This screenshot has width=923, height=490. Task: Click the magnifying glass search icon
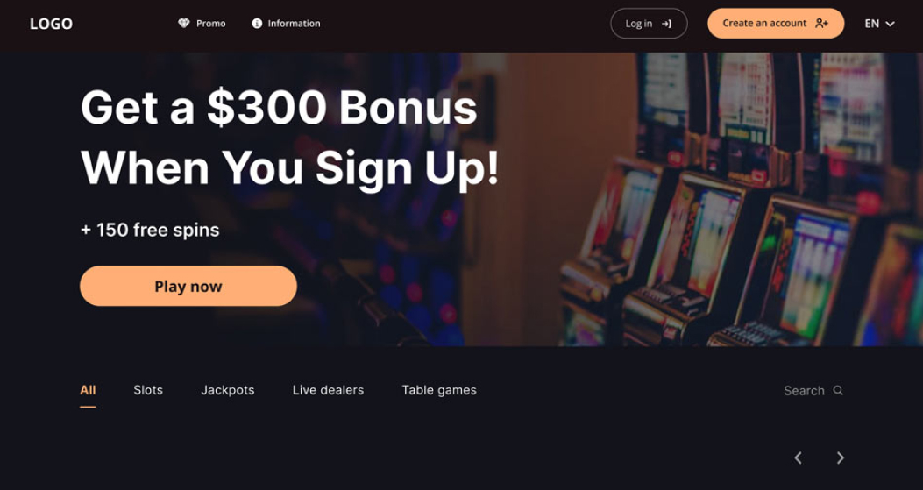point(838,390)
